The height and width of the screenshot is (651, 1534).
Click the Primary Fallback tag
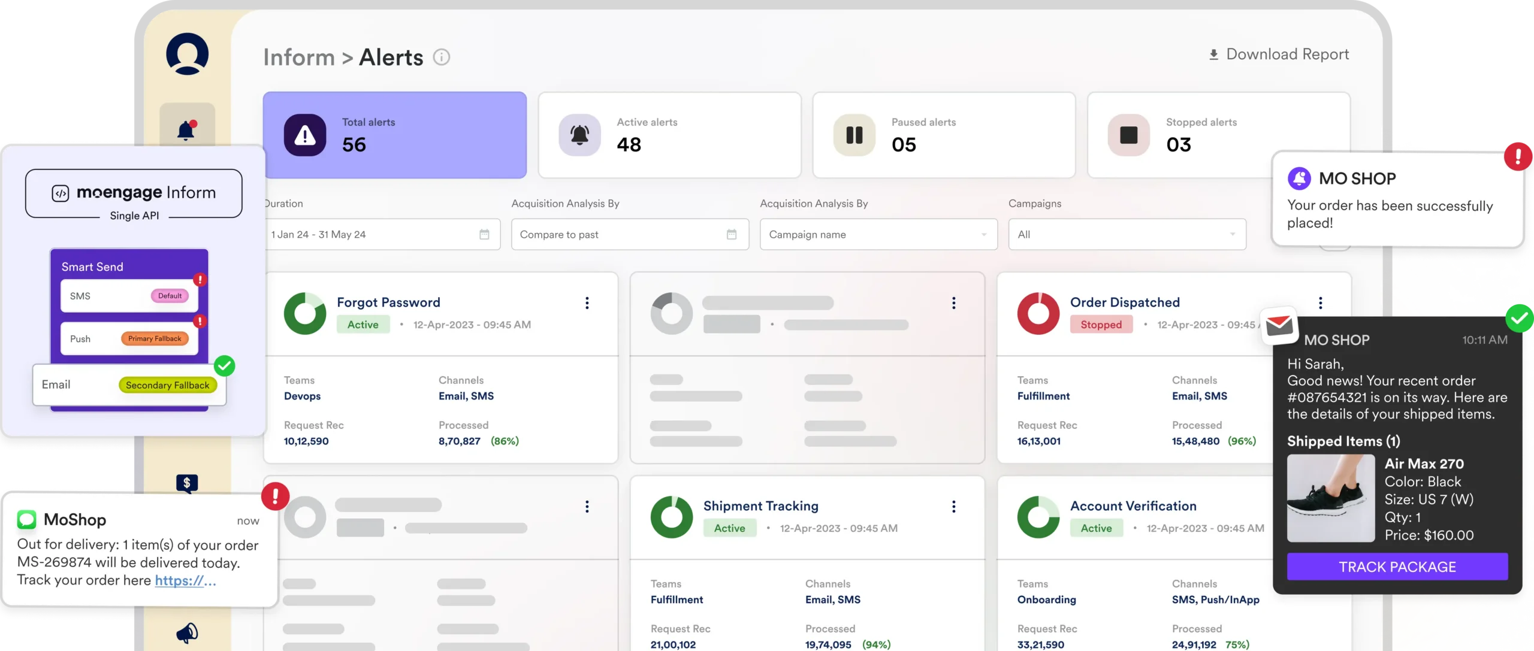point(155,338)
